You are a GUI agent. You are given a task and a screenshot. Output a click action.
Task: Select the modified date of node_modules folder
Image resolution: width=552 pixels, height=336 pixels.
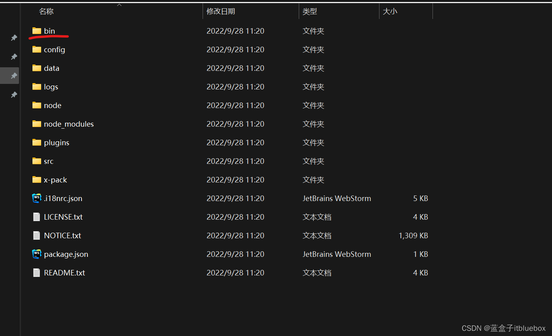pos(235,124)
